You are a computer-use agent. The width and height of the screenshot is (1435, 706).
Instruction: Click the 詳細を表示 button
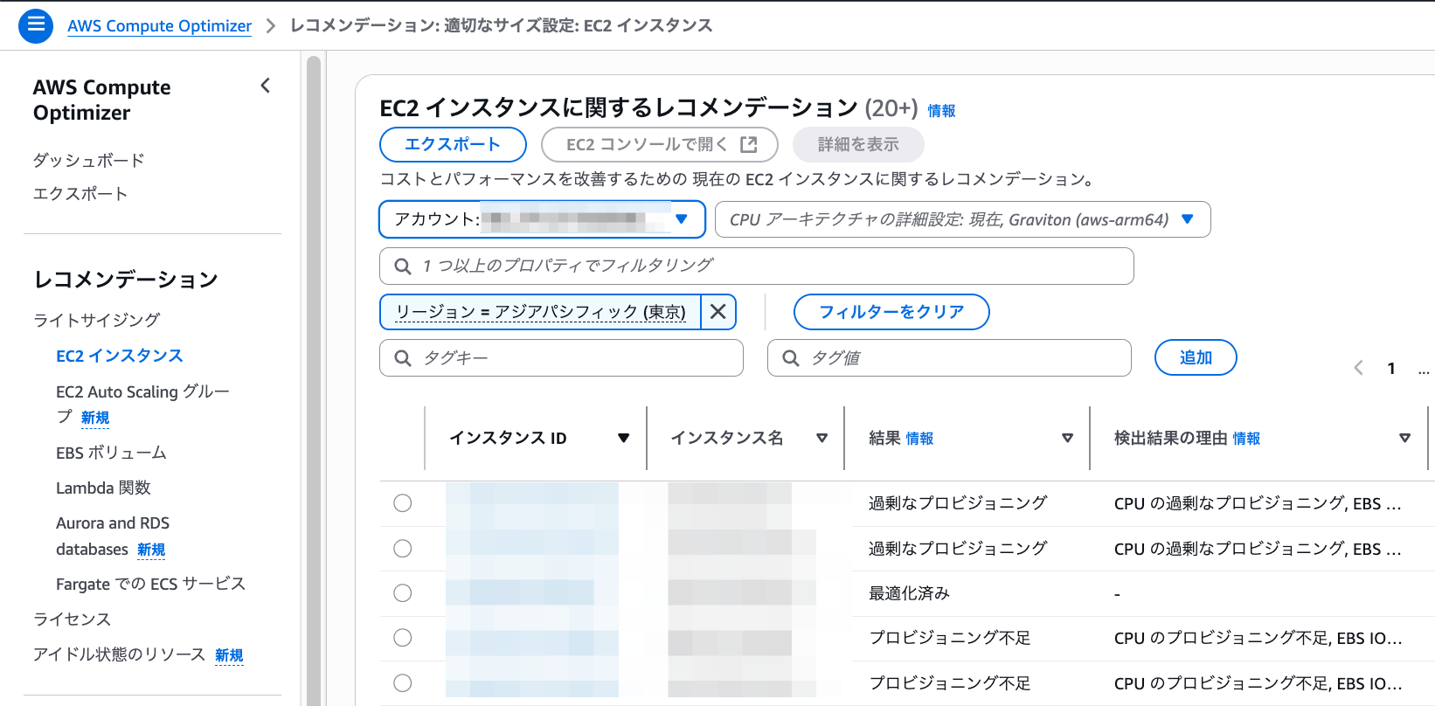(x=858, y=145)
